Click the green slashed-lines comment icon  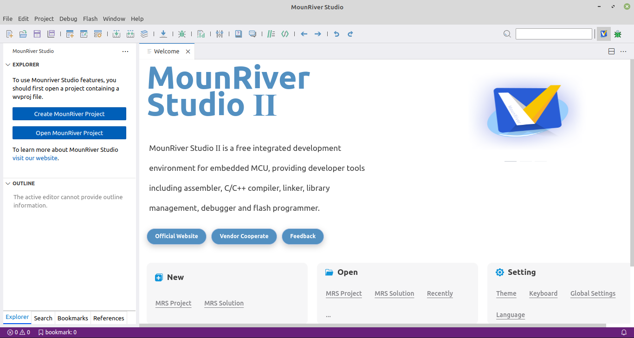click(272, 34)
